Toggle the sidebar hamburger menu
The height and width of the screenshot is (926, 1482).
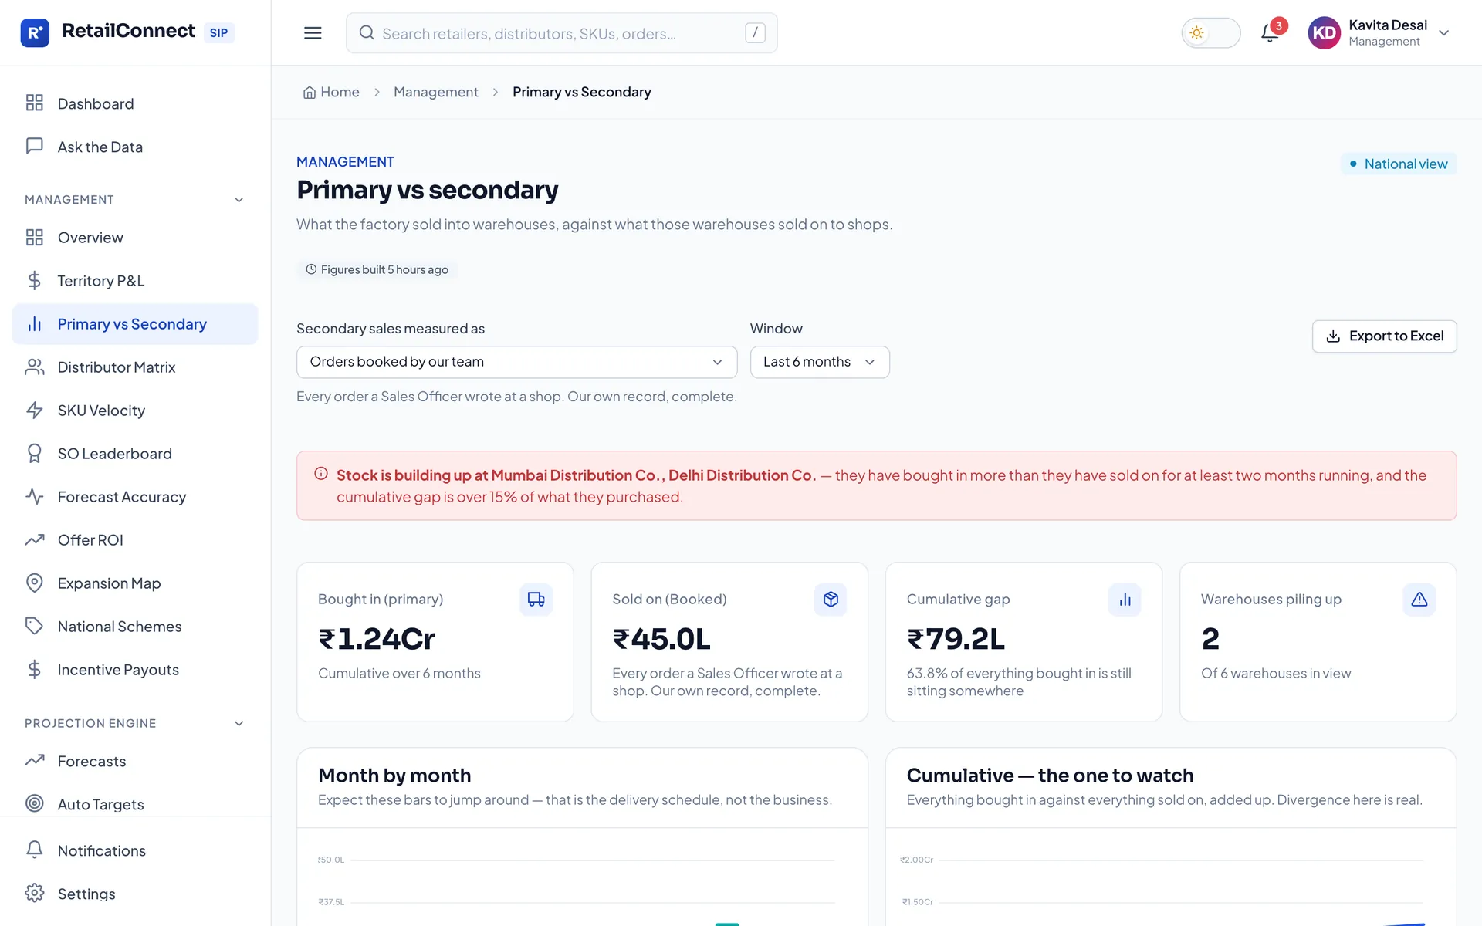click(x=313, y=32)
